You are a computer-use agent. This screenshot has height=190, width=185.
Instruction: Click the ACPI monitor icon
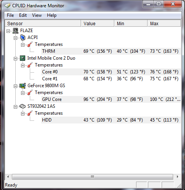click(x=23, y=37)
